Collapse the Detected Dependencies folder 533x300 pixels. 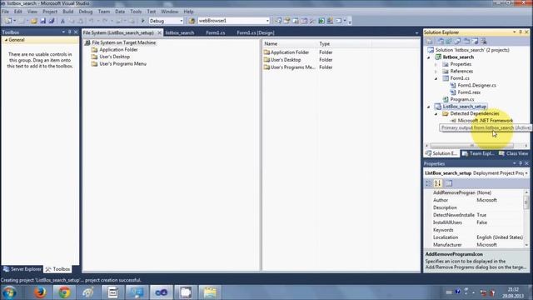tap(436, 114)
